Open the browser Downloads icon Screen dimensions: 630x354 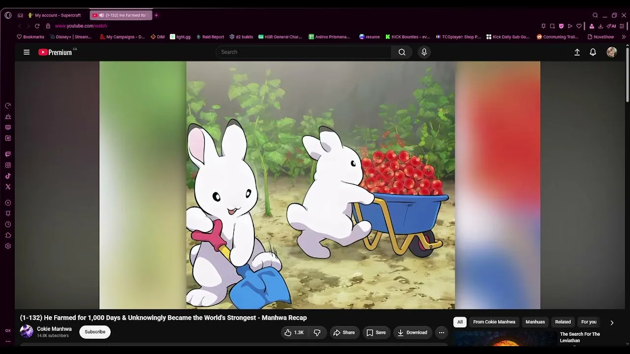(x=600, y=26)
